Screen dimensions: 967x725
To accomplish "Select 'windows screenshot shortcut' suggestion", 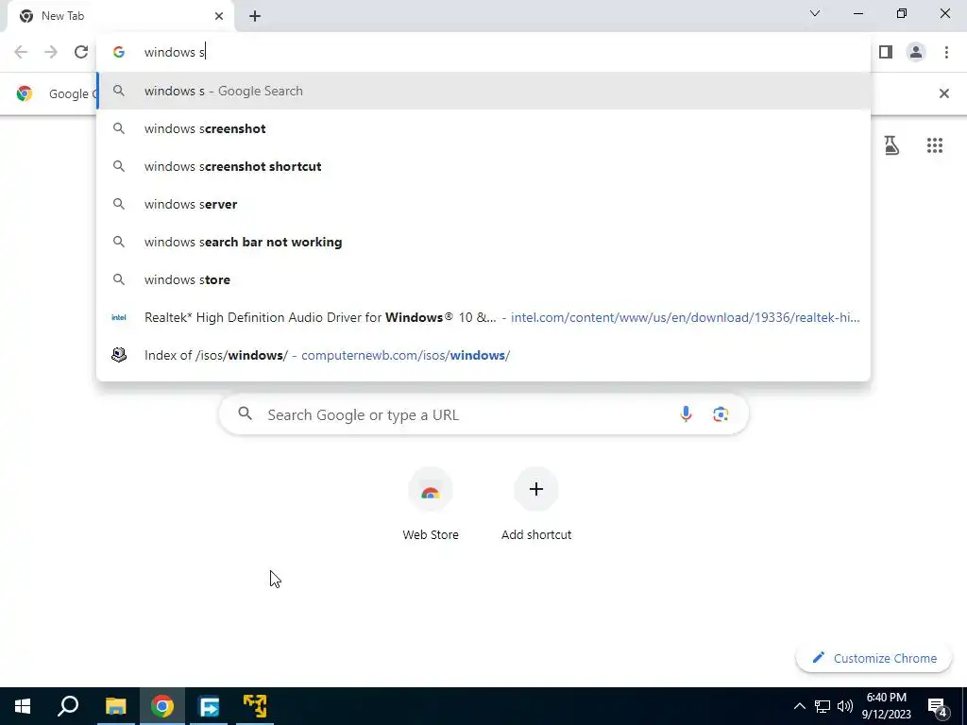I will point(483,166).
